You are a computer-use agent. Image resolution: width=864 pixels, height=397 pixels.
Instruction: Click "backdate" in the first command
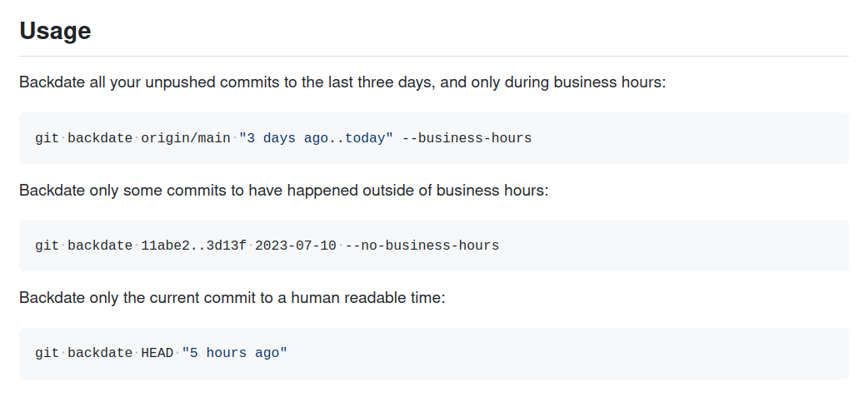(100, 138)
